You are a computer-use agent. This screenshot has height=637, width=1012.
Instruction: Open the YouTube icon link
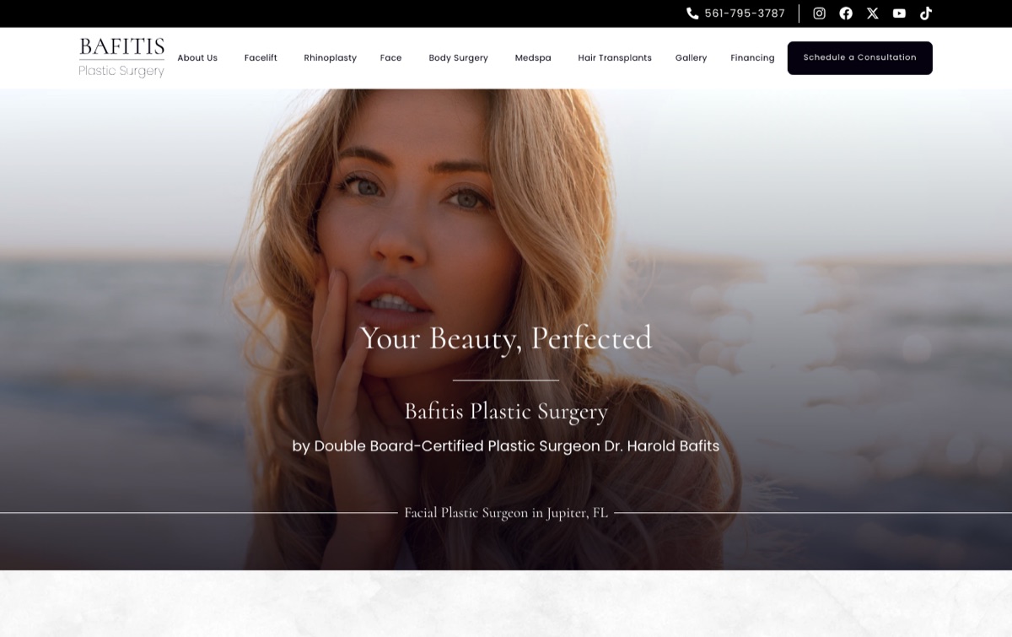pos(900,13)
